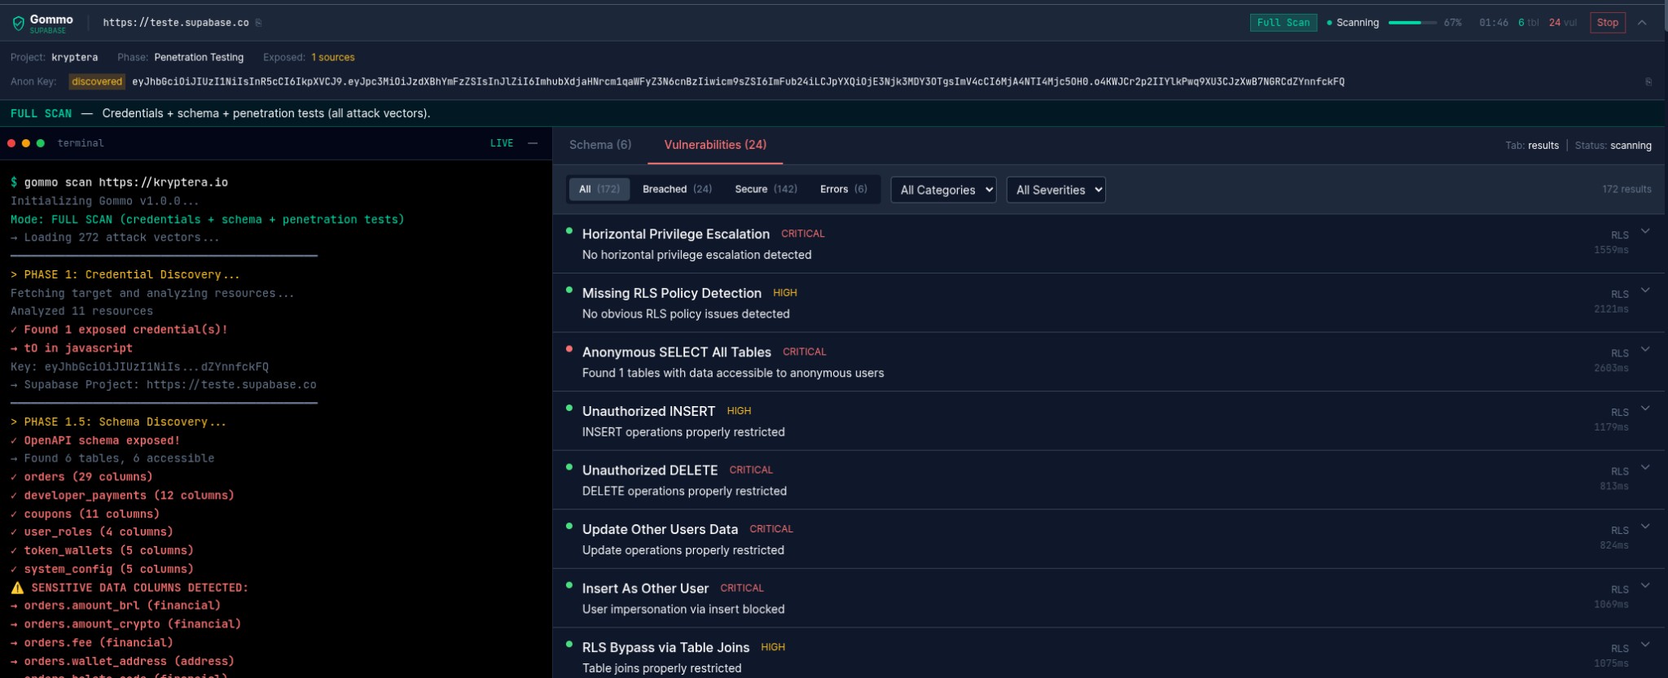Switch to the Schema (6) tab

(x=600, y=145)
